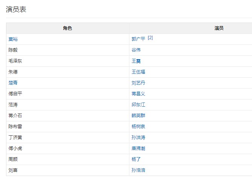Open the actor link in the 刘喜 row
The width and height of the screenshot is (252, 182).
138,170
